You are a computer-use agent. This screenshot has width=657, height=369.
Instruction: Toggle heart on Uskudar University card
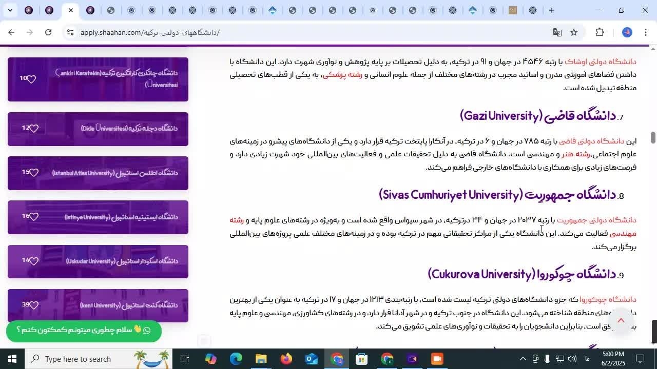pyautogui.click(x=33, y=261)
